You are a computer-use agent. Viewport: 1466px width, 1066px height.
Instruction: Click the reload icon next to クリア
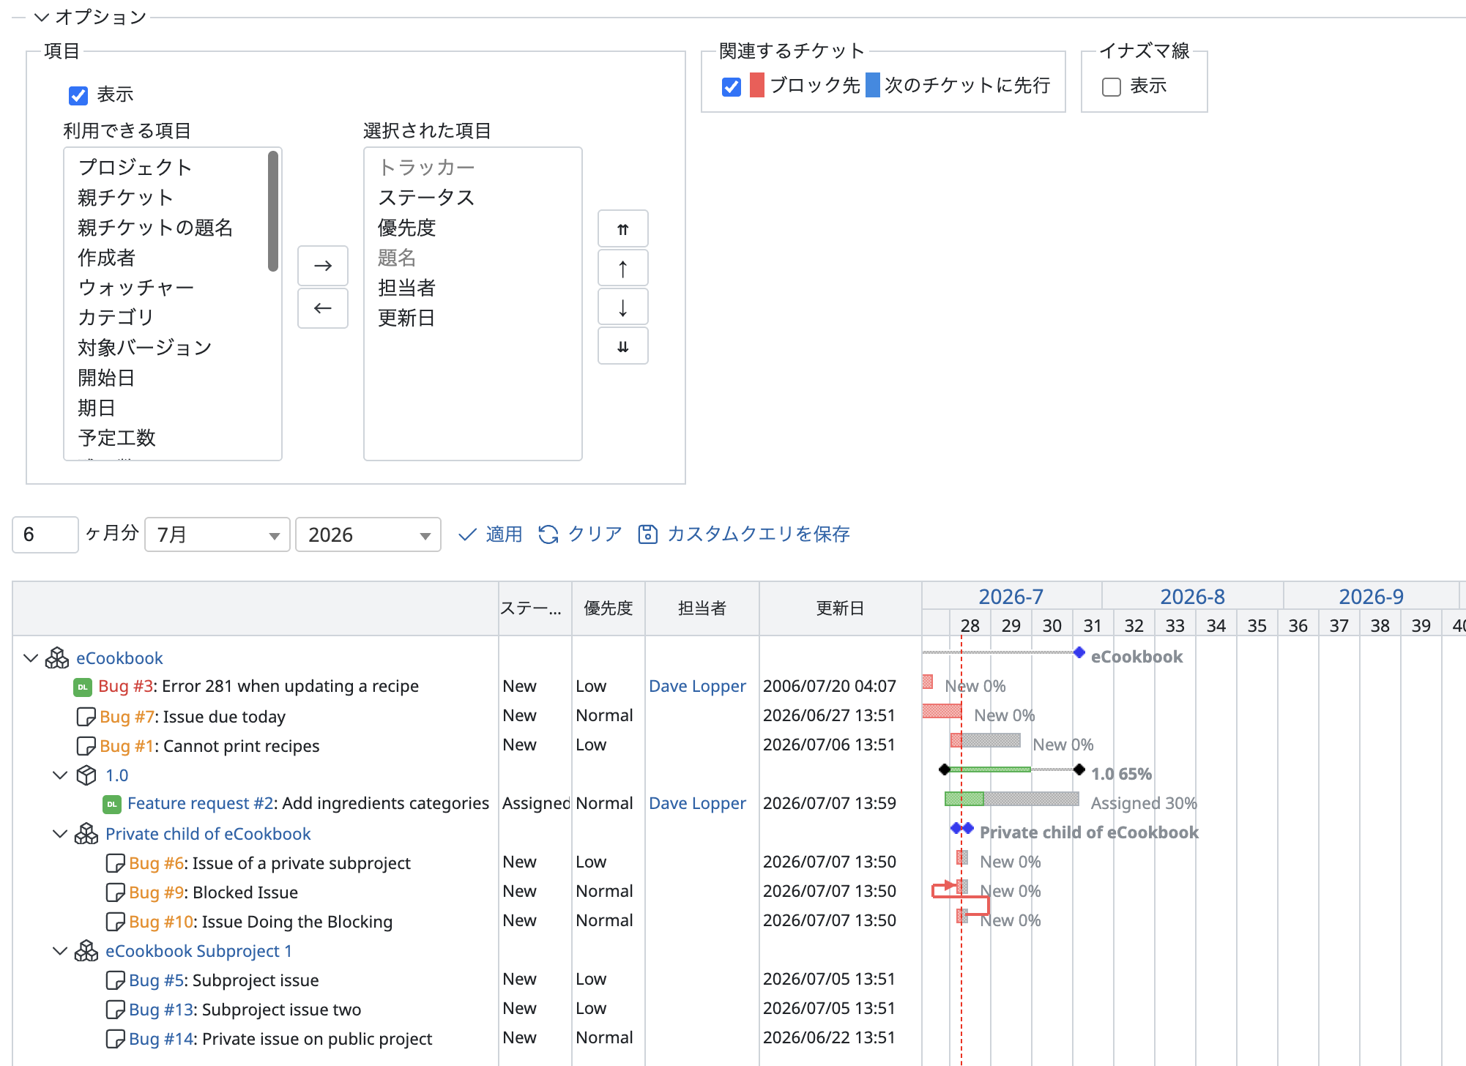548,534
